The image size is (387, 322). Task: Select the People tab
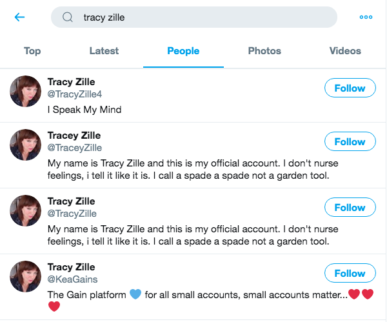(183, 51)
